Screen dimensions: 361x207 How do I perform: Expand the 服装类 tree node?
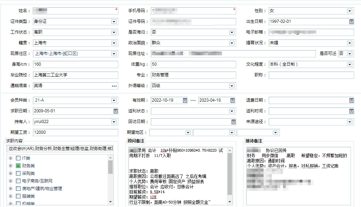[10, 196]
